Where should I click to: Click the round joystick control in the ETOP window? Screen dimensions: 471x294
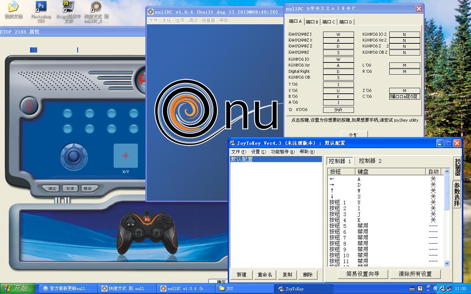pyautogui.click(x=74, y=157)
